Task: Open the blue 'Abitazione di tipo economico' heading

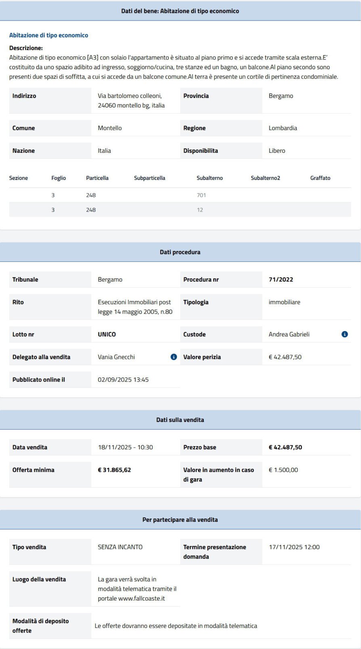Action: point(48,35)
